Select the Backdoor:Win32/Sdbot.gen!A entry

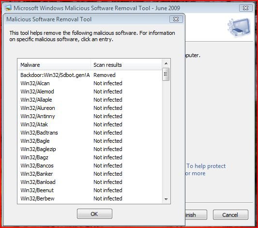[x=90, y=75]
